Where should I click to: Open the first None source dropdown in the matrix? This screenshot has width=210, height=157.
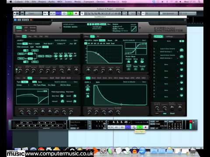point(166,65)
